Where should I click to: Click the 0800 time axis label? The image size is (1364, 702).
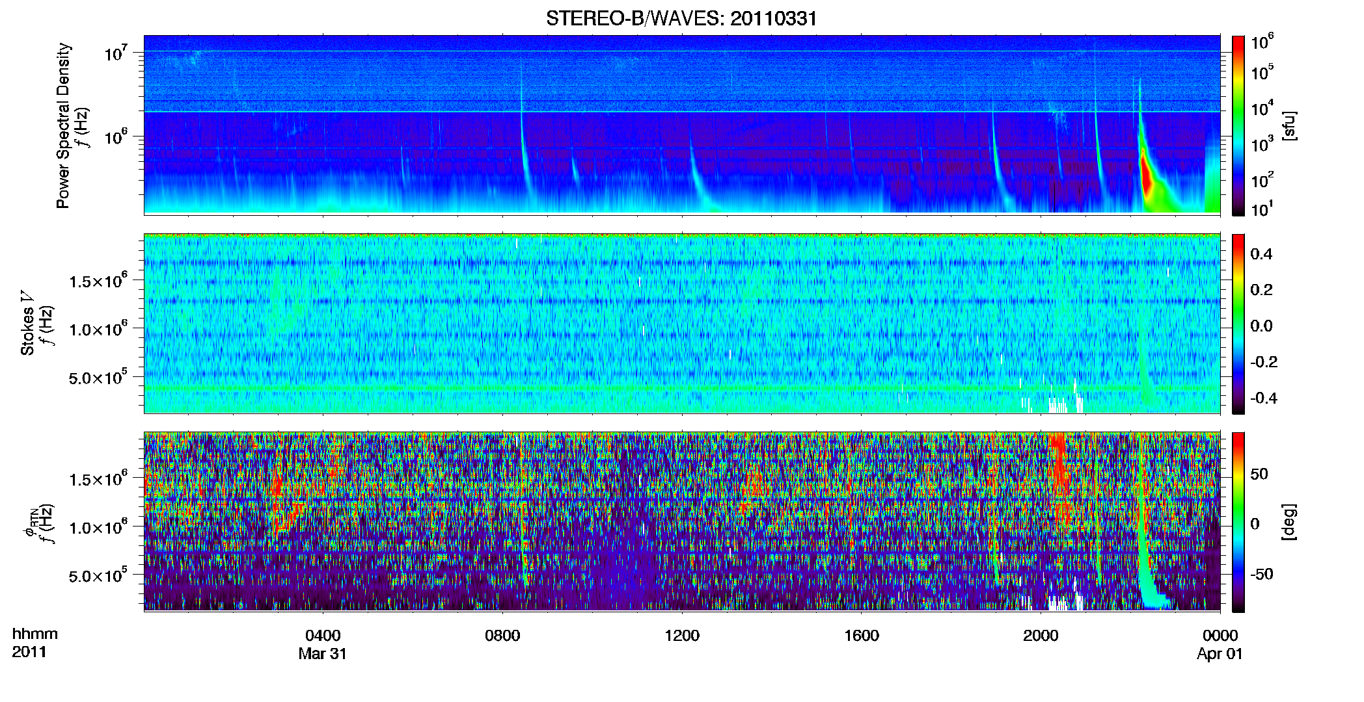pos(502,636)
